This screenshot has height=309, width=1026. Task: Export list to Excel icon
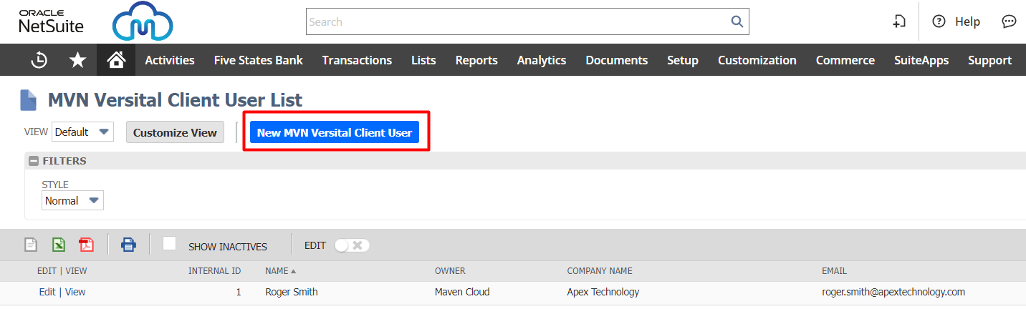59,245
